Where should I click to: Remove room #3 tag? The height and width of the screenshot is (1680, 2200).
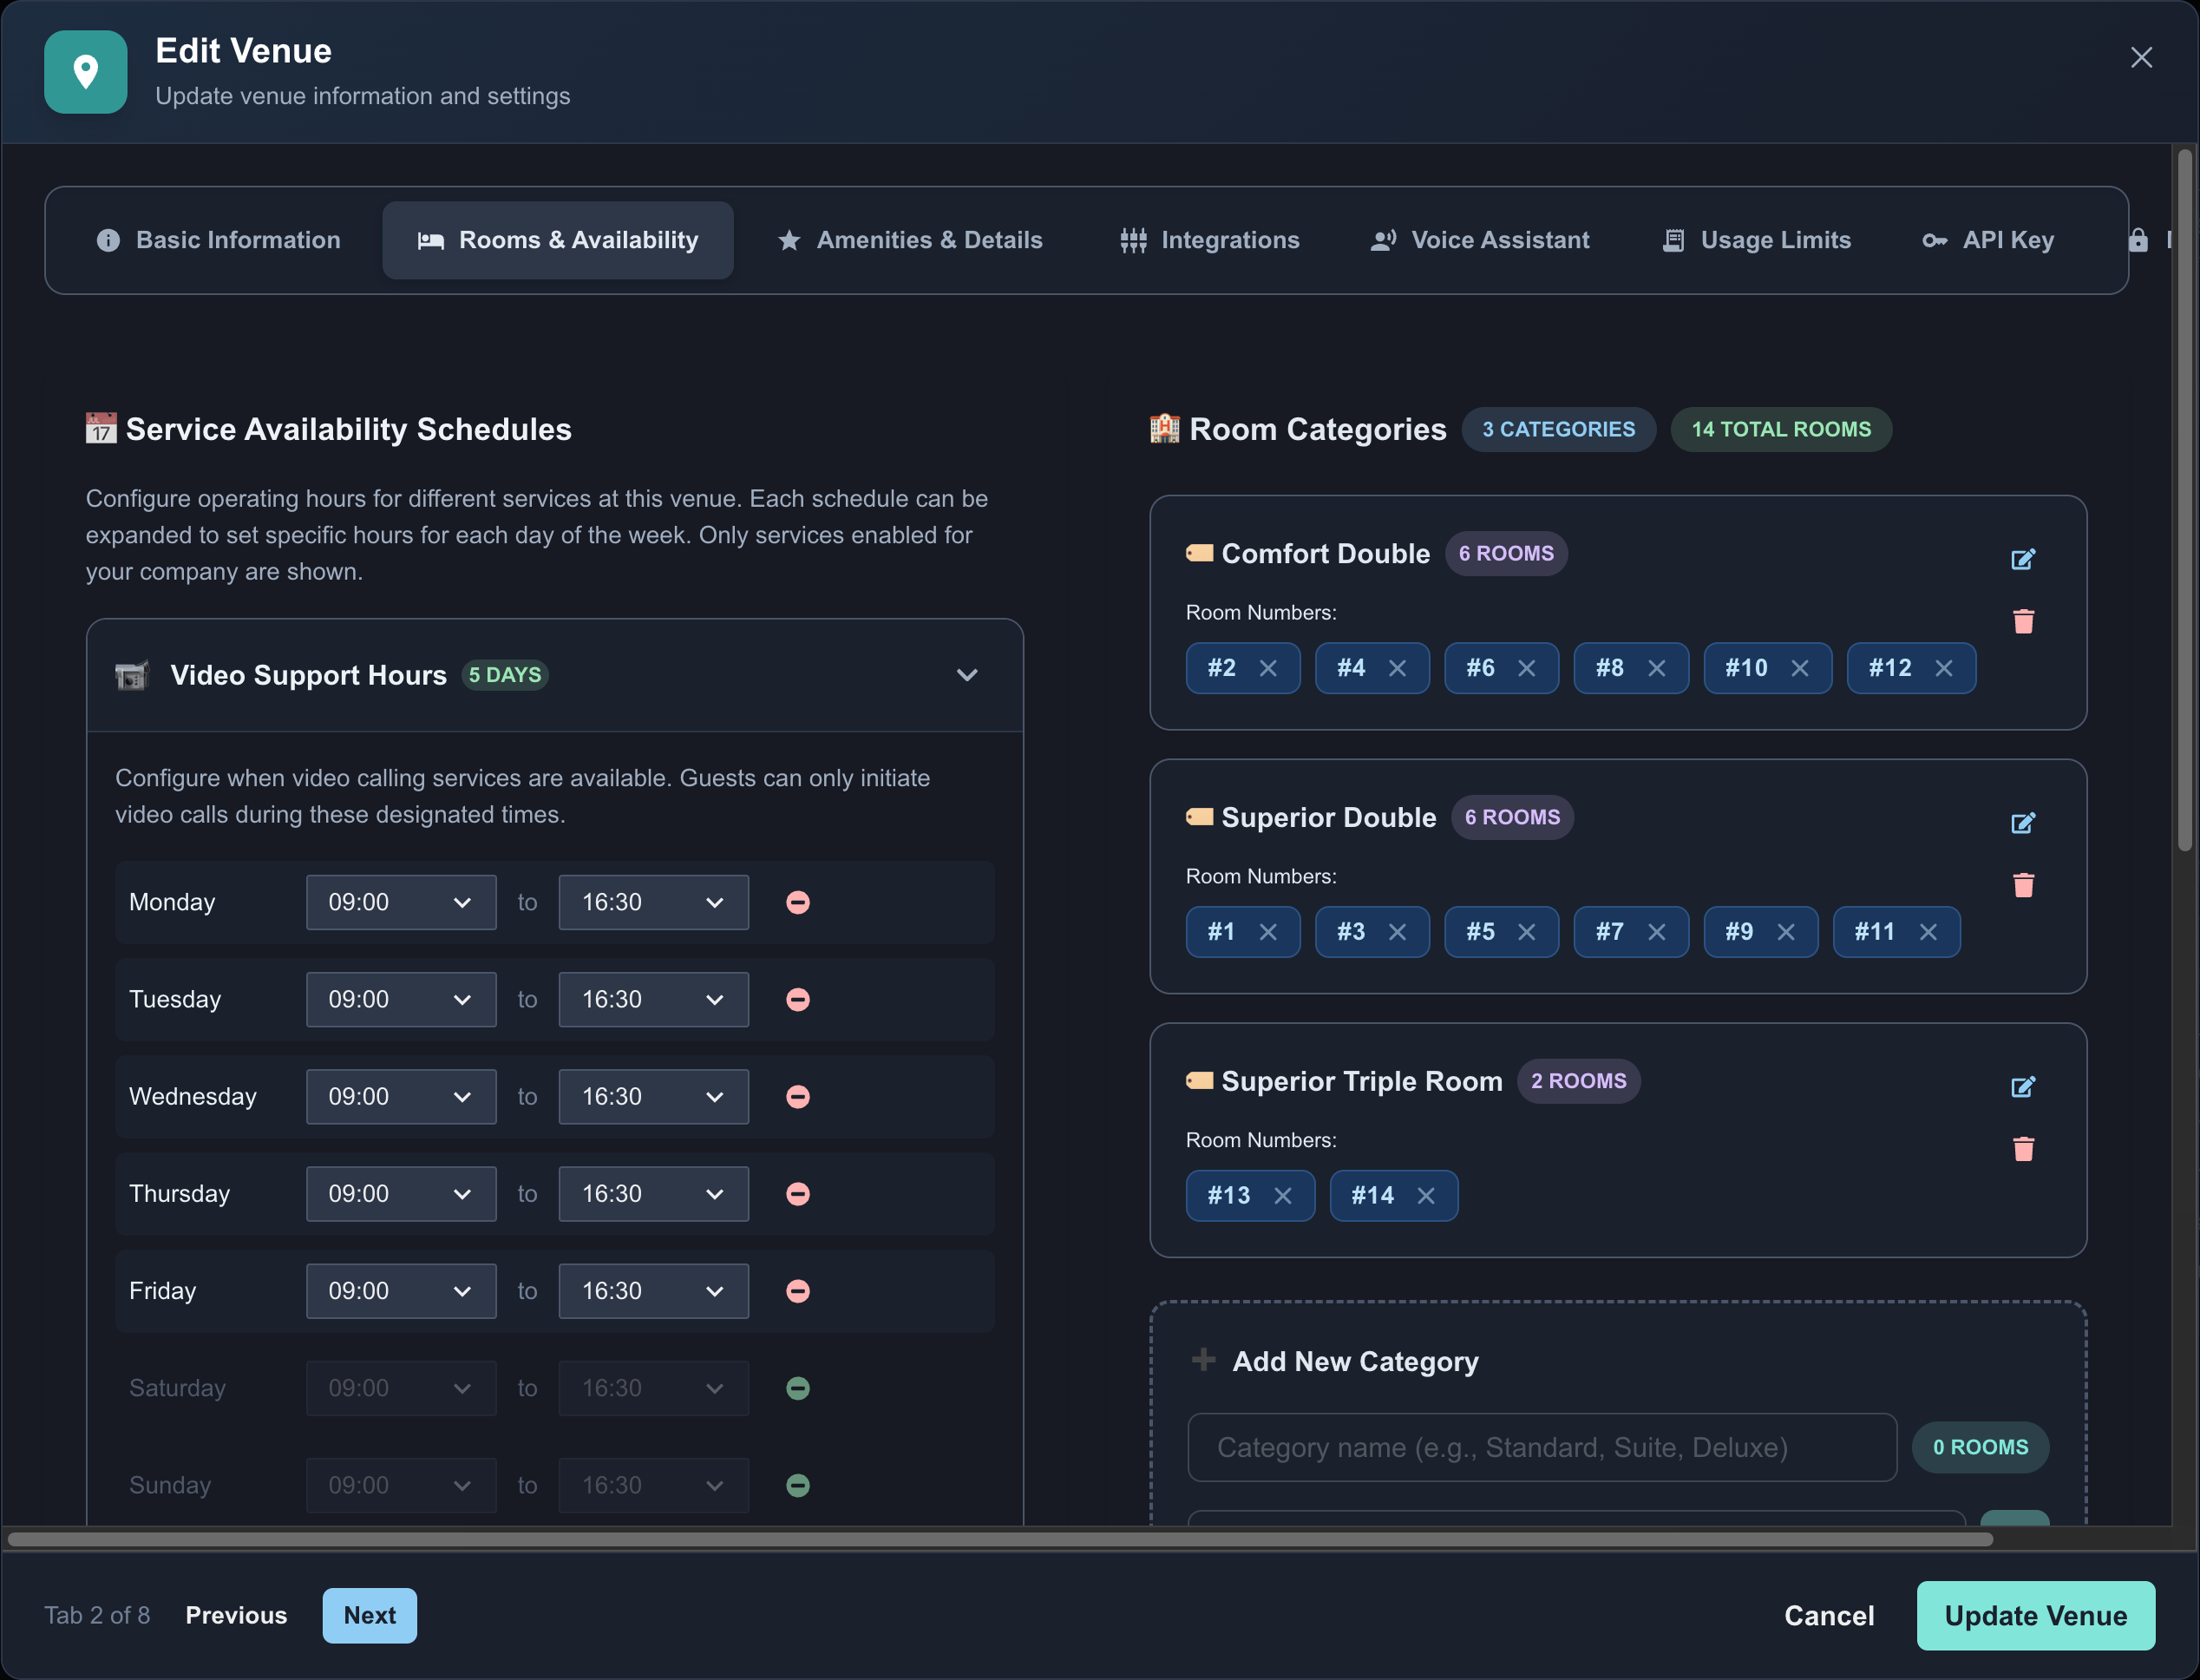(x=1398, y=932)
